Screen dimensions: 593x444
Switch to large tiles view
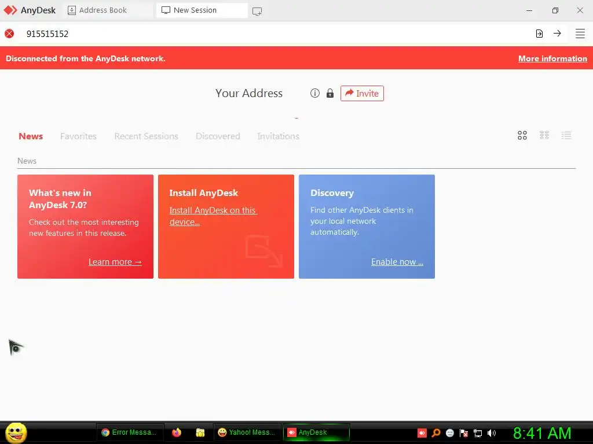tap(522, 135)
